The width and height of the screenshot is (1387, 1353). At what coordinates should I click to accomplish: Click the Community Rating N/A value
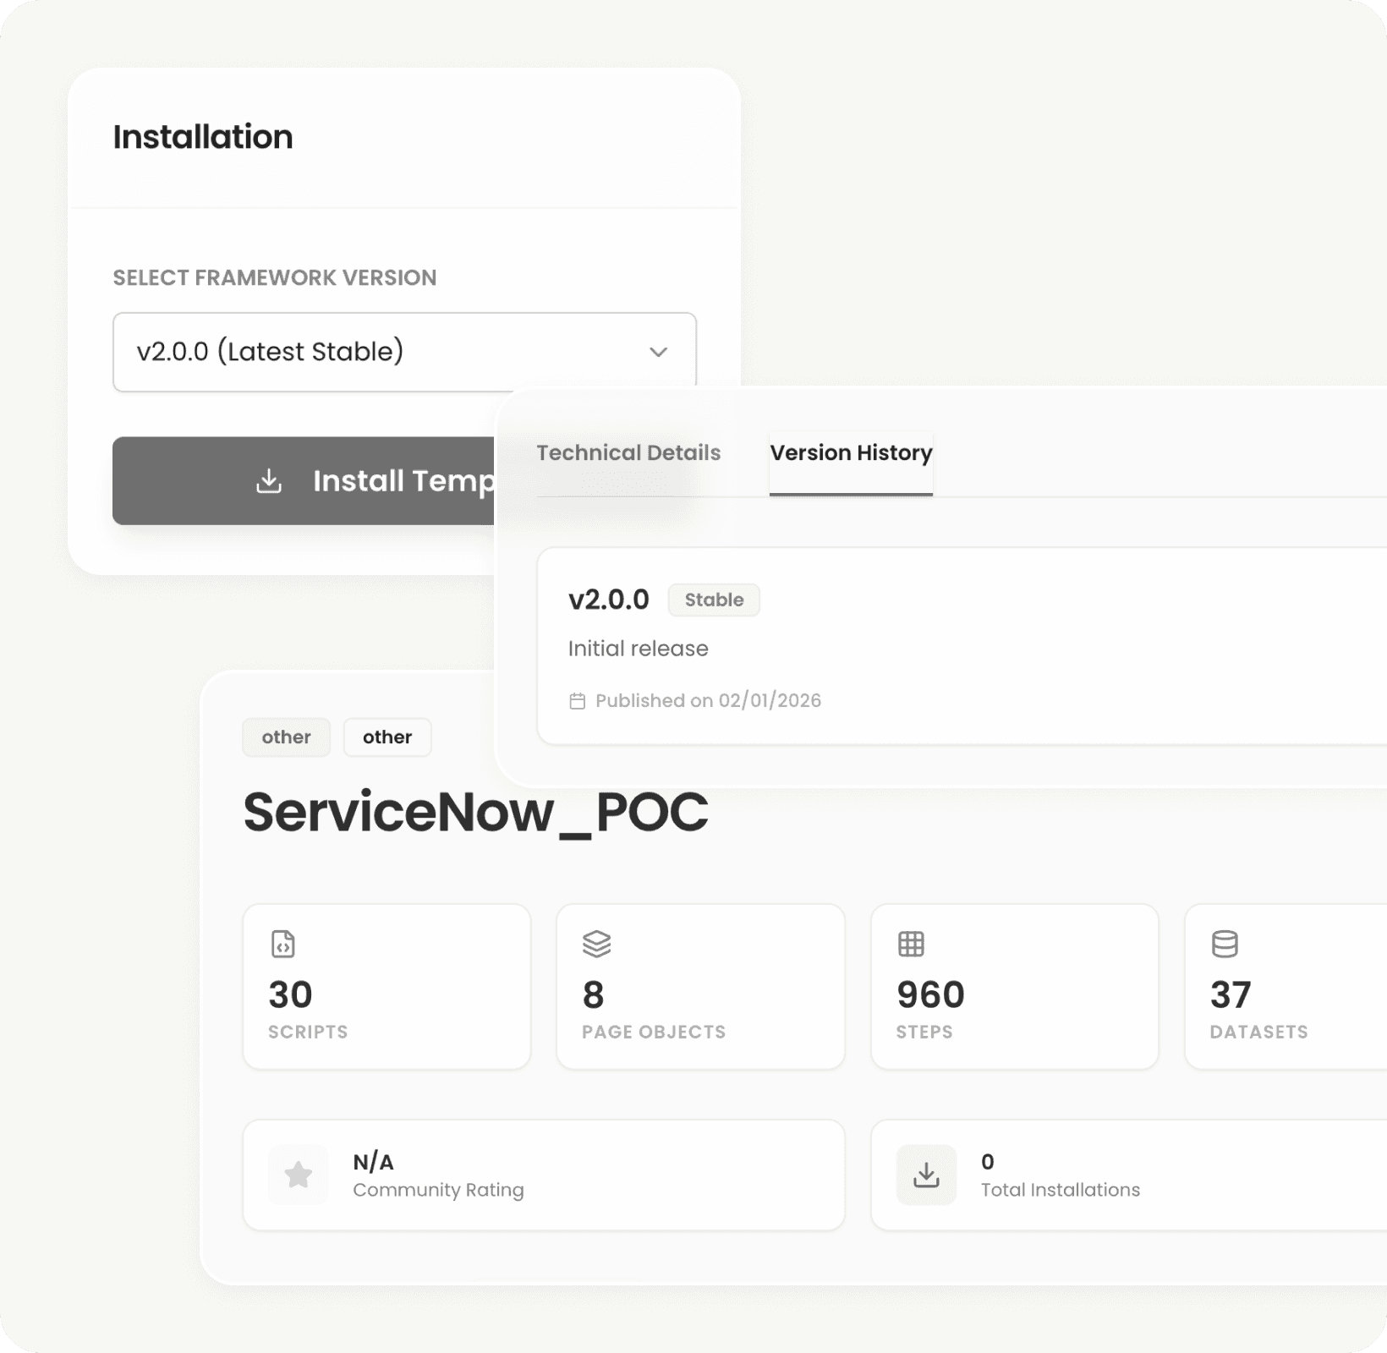pos(372,1162)
